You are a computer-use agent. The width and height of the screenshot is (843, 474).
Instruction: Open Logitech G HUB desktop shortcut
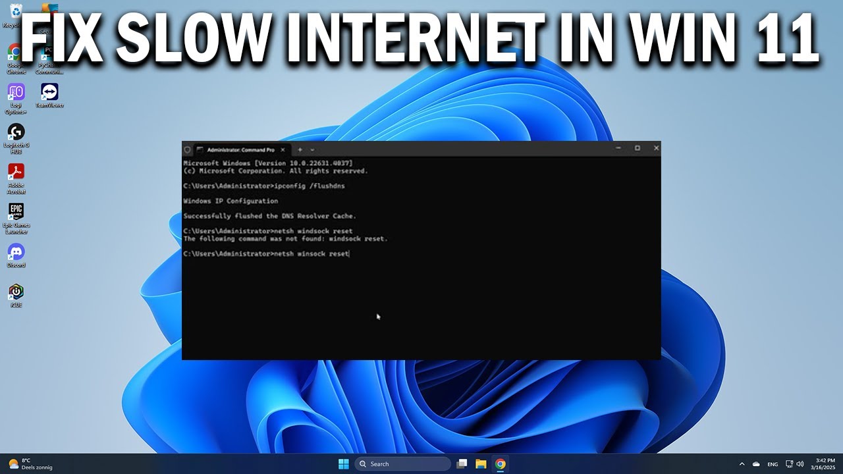coord(16,138)
